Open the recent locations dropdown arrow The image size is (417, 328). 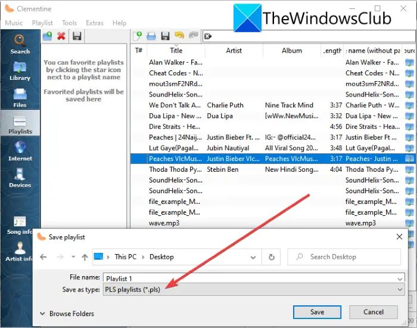click(x=73, y=257)
